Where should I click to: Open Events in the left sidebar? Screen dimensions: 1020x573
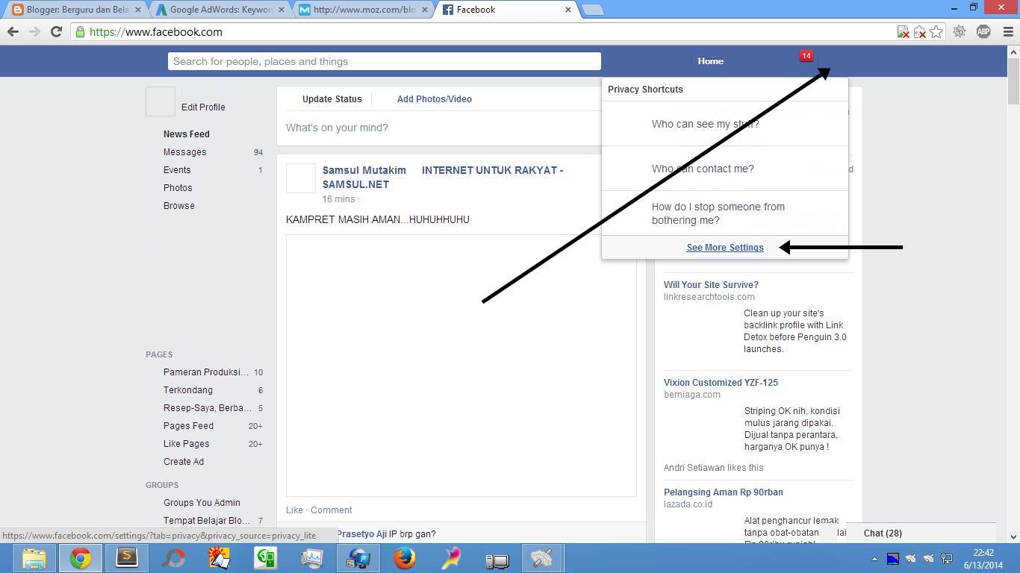pyautogui.click(x=177, y=170)
